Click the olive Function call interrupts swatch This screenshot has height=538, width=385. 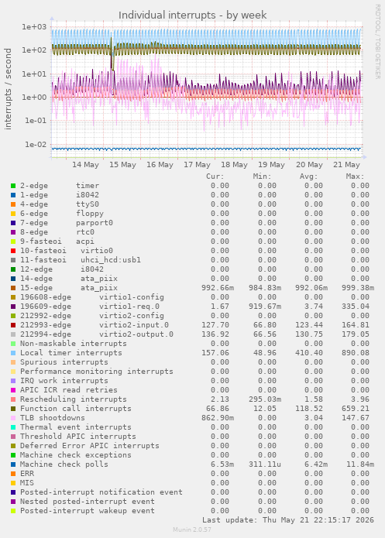[x=13, y=409]
